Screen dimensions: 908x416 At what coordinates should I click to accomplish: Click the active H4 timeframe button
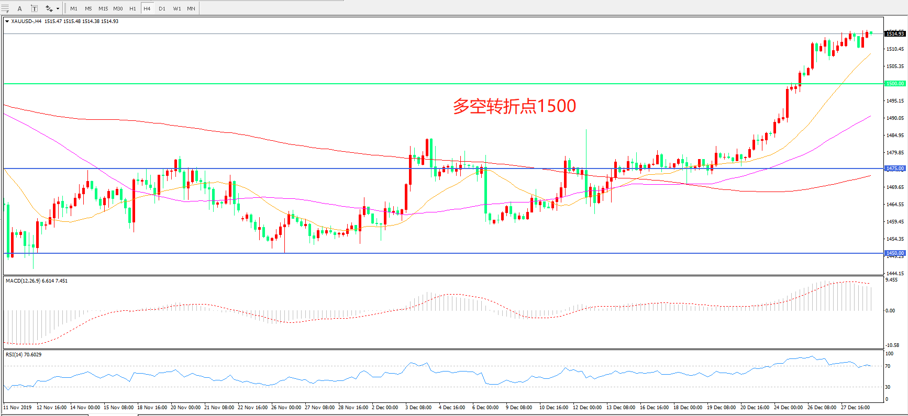tap(147, 8)
